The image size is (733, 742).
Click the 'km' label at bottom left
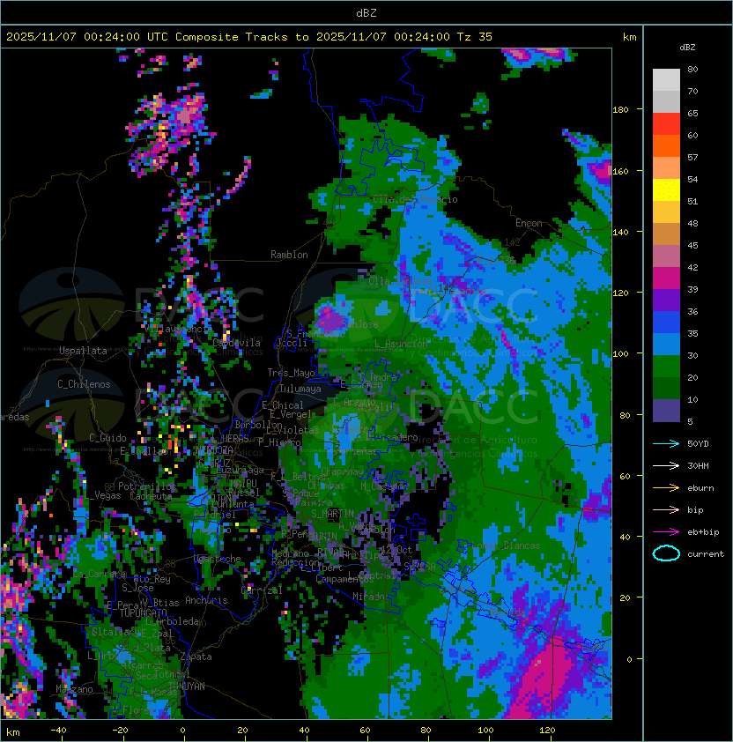[x=13, y=732]
